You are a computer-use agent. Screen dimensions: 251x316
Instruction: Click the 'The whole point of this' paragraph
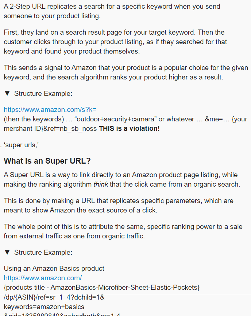(123, 231)
